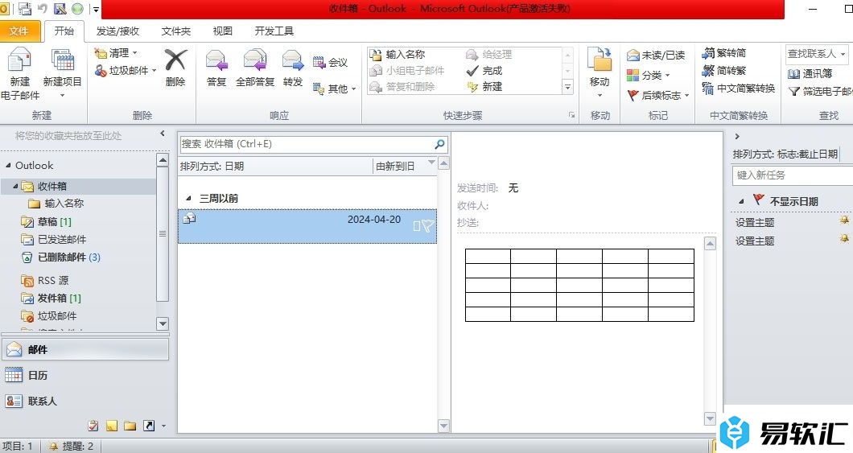This screenshot has height=453, width=853.
Task: Collapse the 三周以前 message group
Action: [189, 199]
